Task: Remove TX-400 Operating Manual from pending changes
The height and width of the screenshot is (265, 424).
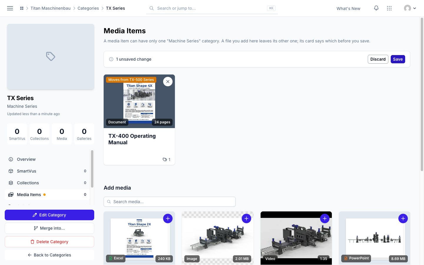Action: point(168,82)
